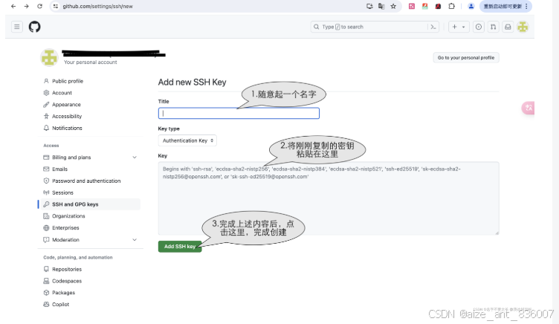
Task: Click the Appearance paintbrush icon
Action: (46, 105)
